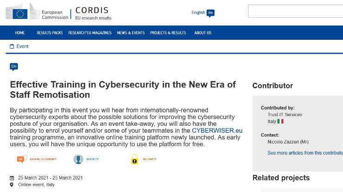The image size is (343, 192).
Task: Follow the CYBERWISER.eu link
Action: (217, 130)
